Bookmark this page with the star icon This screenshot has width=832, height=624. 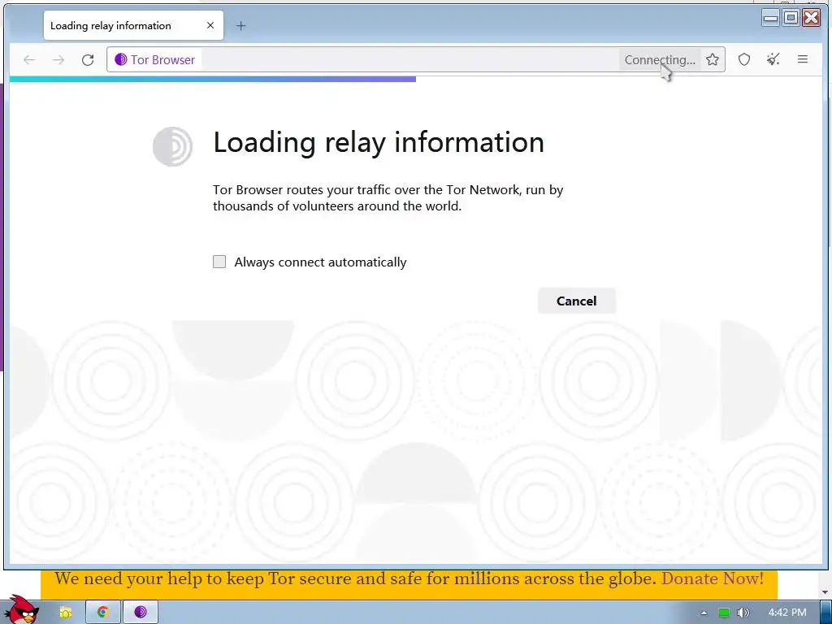(713, 60)
